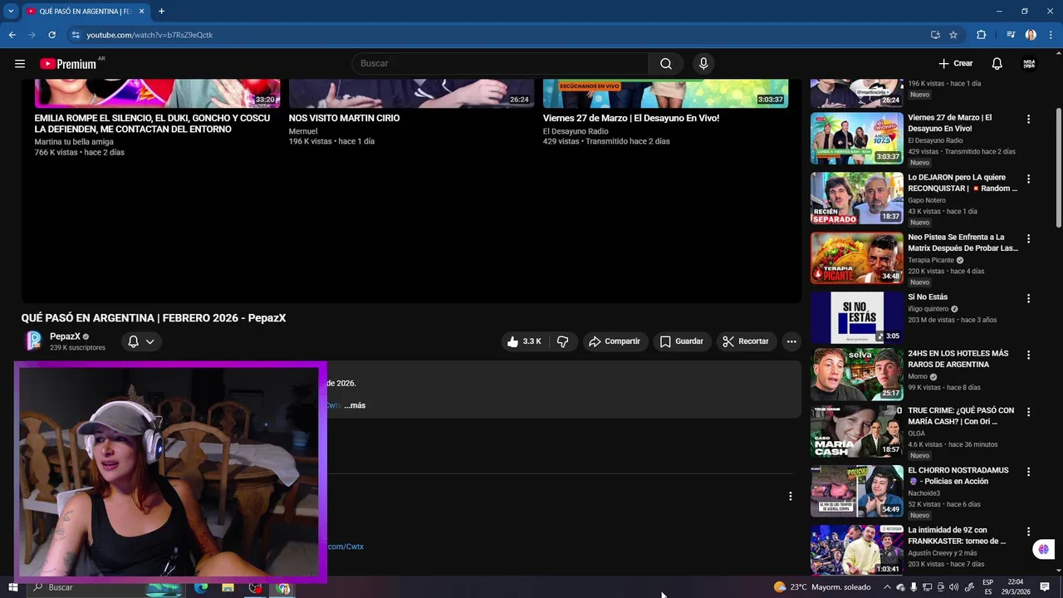Open Si No Estás thumbnail 3:05
1063x598 pixels.
(857, 317)
